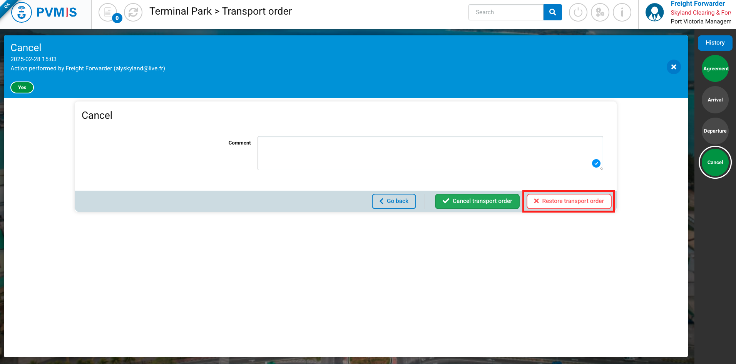
Task: Select the Departure step
Action: [715, 131]
